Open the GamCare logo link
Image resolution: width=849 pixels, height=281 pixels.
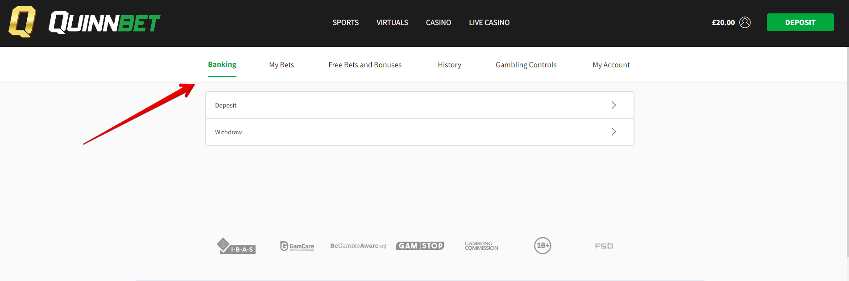click(297, 246)
